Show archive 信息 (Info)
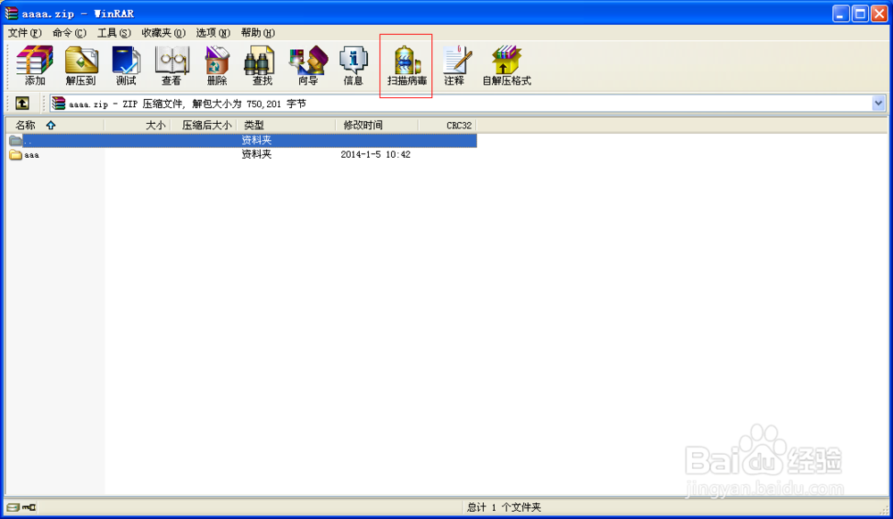Screen dimensions: 893x519 click(353, 65)
